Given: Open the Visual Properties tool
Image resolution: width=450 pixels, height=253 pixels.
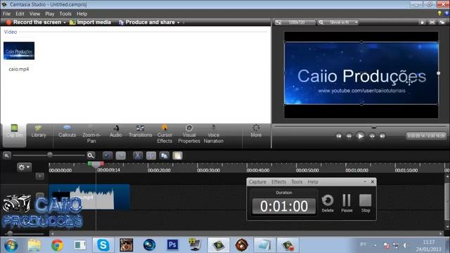Looking at the screenshot, I should (x=189, y=134).
